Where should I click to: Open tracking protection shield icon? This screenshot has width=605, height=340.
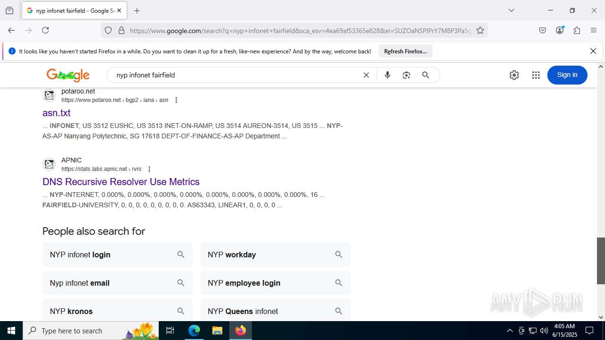click(108, 31)
